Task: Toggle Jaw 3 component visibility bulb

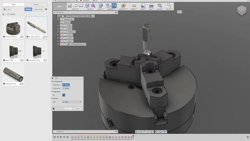Action: click(62, 41)
